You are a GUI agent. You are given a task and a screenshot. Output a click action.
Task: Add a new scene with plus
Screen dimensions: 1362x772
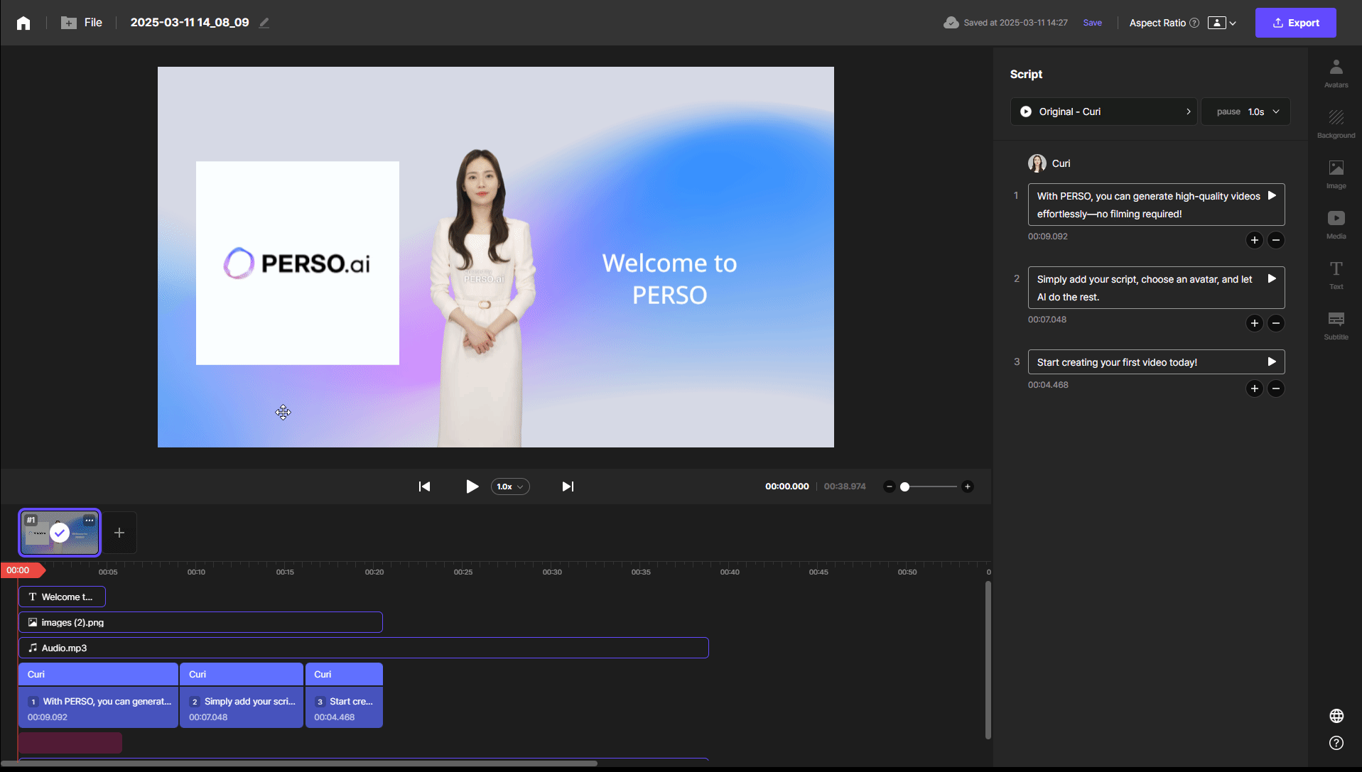pos(119,533)
